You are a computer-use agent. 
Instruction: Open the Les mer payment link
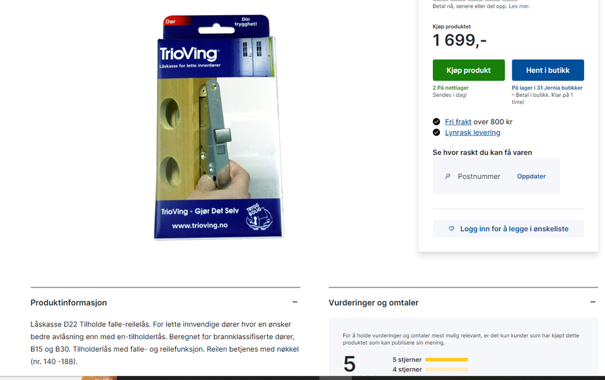(x=519, y=6)
